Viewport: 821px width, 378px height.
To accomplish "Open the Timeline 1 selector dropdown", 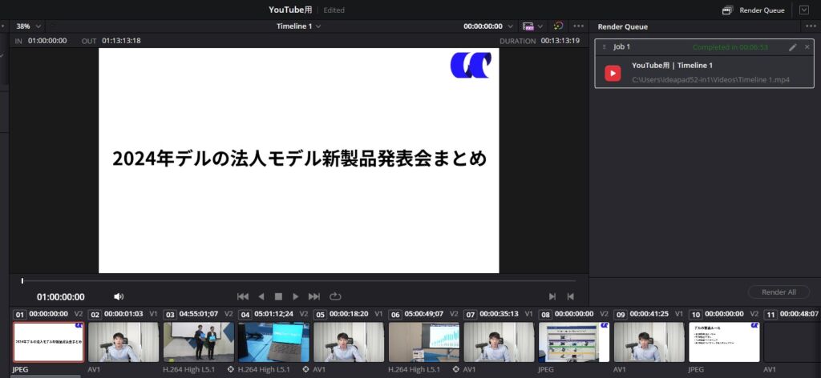I will tap(299, 26).
